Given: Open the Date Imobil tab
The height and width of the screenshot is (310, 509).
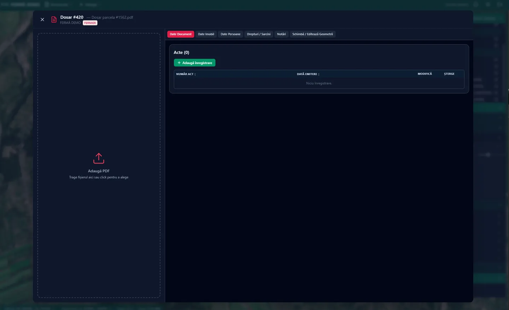Looking at the screenshot, I should click(x=206, y=34).
